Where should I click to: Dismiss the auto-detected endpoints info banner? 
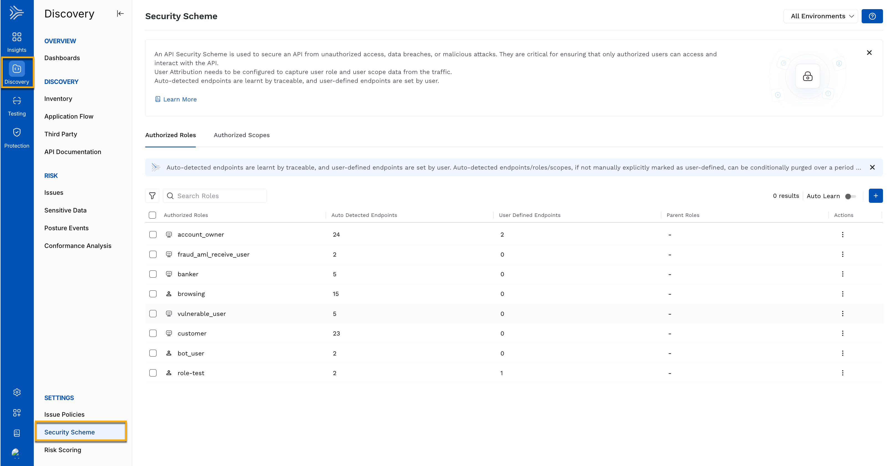tap(872, 168)
